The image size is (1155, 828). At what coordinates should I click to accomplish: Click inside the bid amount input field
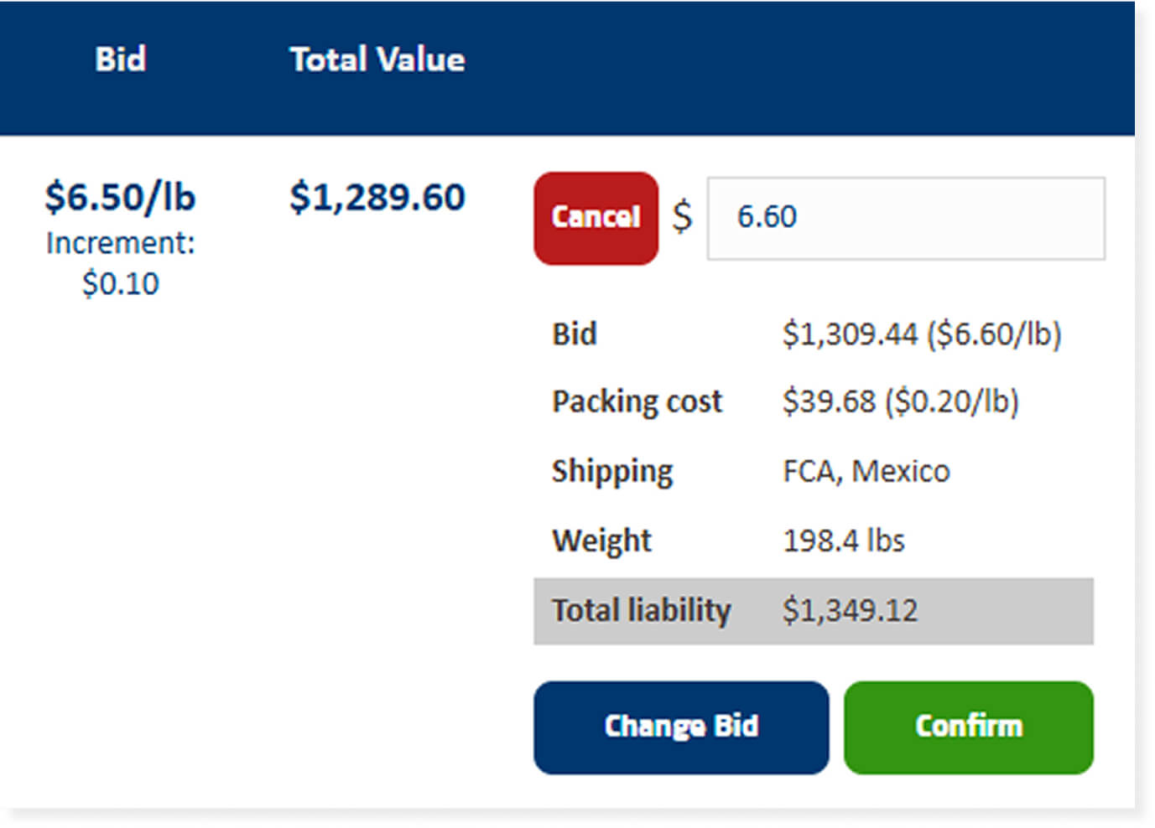pyautogui.click(x=904, y=218)
